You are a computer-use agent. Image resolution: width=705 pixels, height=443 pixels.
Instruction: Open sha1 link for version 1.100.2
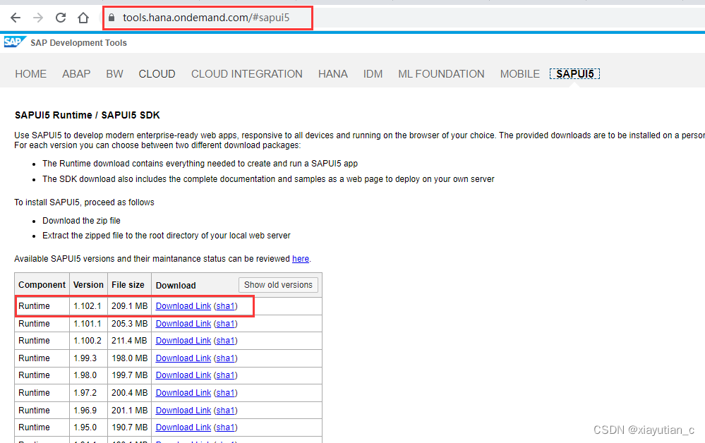[x=226, y=341]
